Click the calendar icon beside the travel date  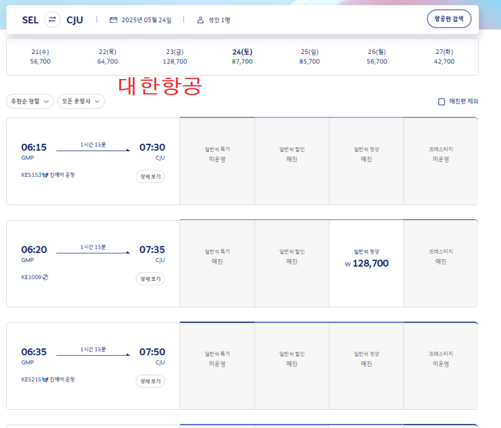point(114,20)
